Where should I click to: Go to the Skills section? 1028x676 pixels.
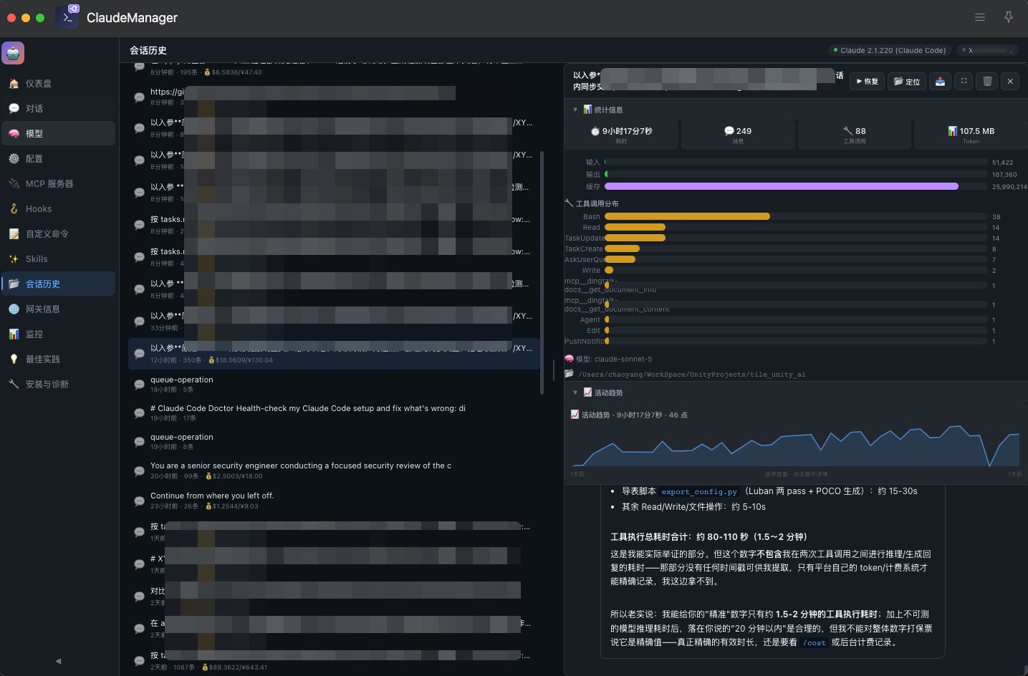[58, 259]
